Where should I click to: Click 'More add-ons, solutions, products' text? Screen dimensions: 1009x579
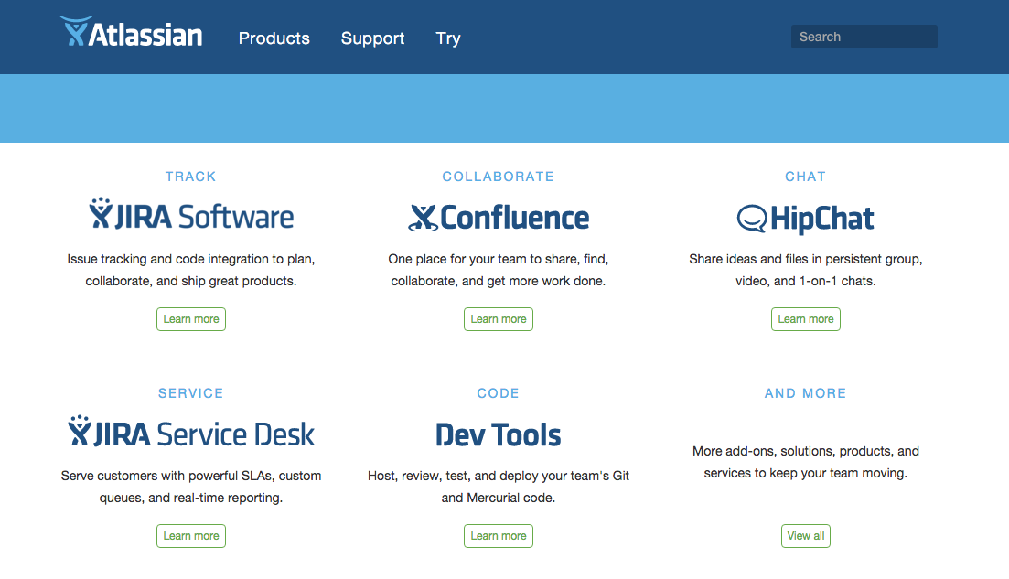(806, 462)
